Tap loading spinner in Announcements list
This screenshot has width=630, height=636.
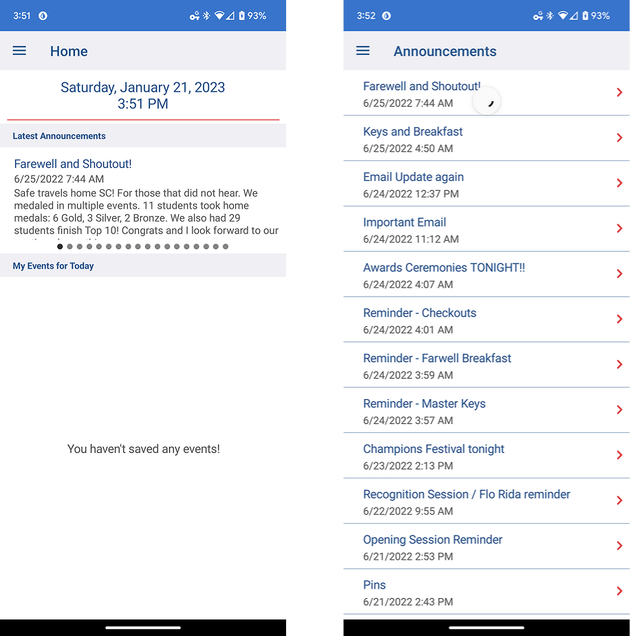[486, 100]
